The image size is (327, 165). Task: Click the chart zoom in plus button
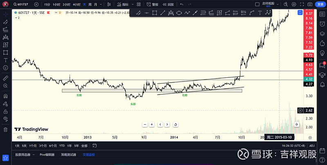152,125
